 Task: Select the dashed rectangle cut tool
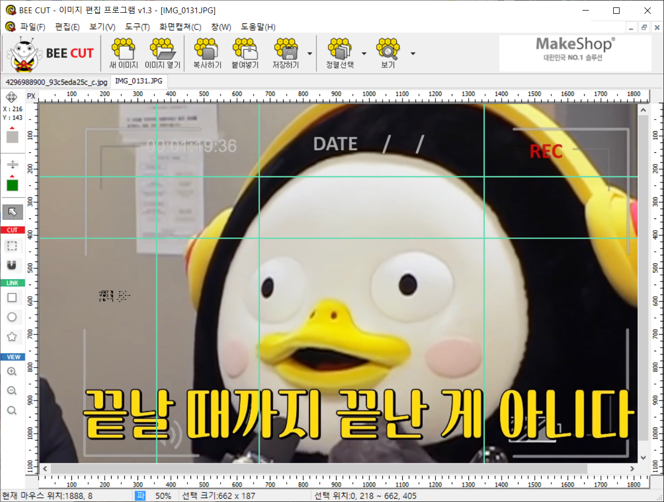point(12,245)
